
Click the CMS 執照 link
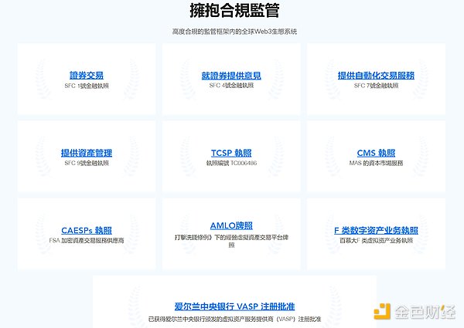pyautogui.click(x=376, y=153)
